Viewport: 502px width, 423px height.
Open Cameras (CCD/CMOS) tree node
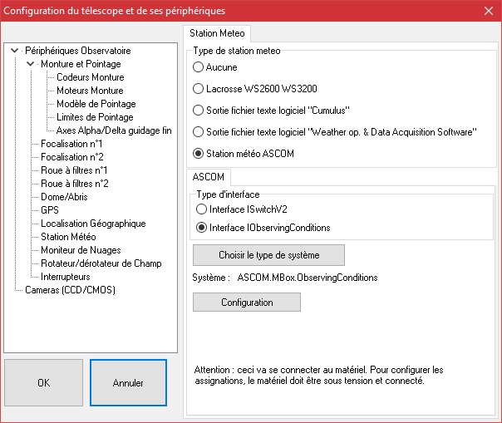70,290
